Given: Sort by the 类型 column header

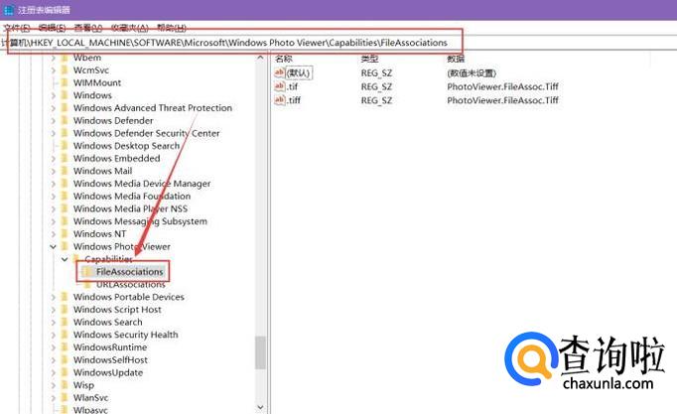Looking at the screenshot, I should tap(369, 59).
